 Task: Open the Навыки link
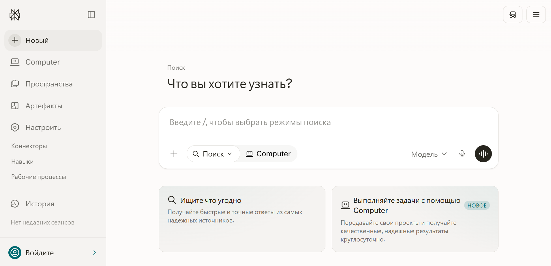coord(23,162)
